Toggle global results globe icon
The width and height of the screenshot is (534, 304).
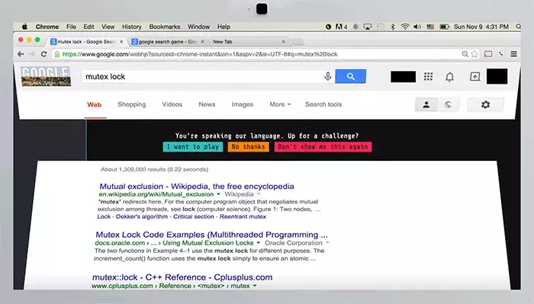click(x=448, y=104)
